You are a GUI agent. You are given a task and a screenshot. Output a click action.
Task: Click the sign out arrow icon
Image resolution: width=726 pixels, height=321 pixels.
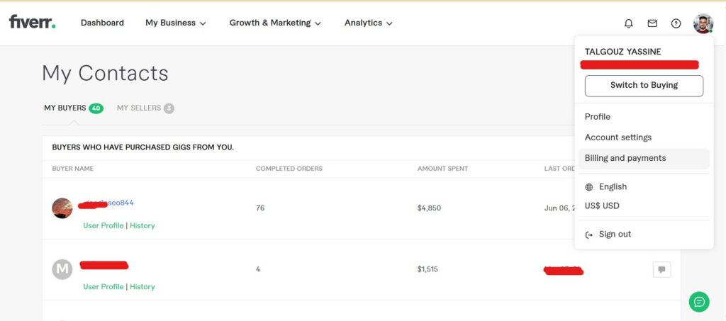[x=589, y=235]
